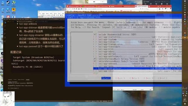Click the <Exit> button in menuconfig
Image resolution: width=188 pixels, height=106 pixels.
[120, 78]
